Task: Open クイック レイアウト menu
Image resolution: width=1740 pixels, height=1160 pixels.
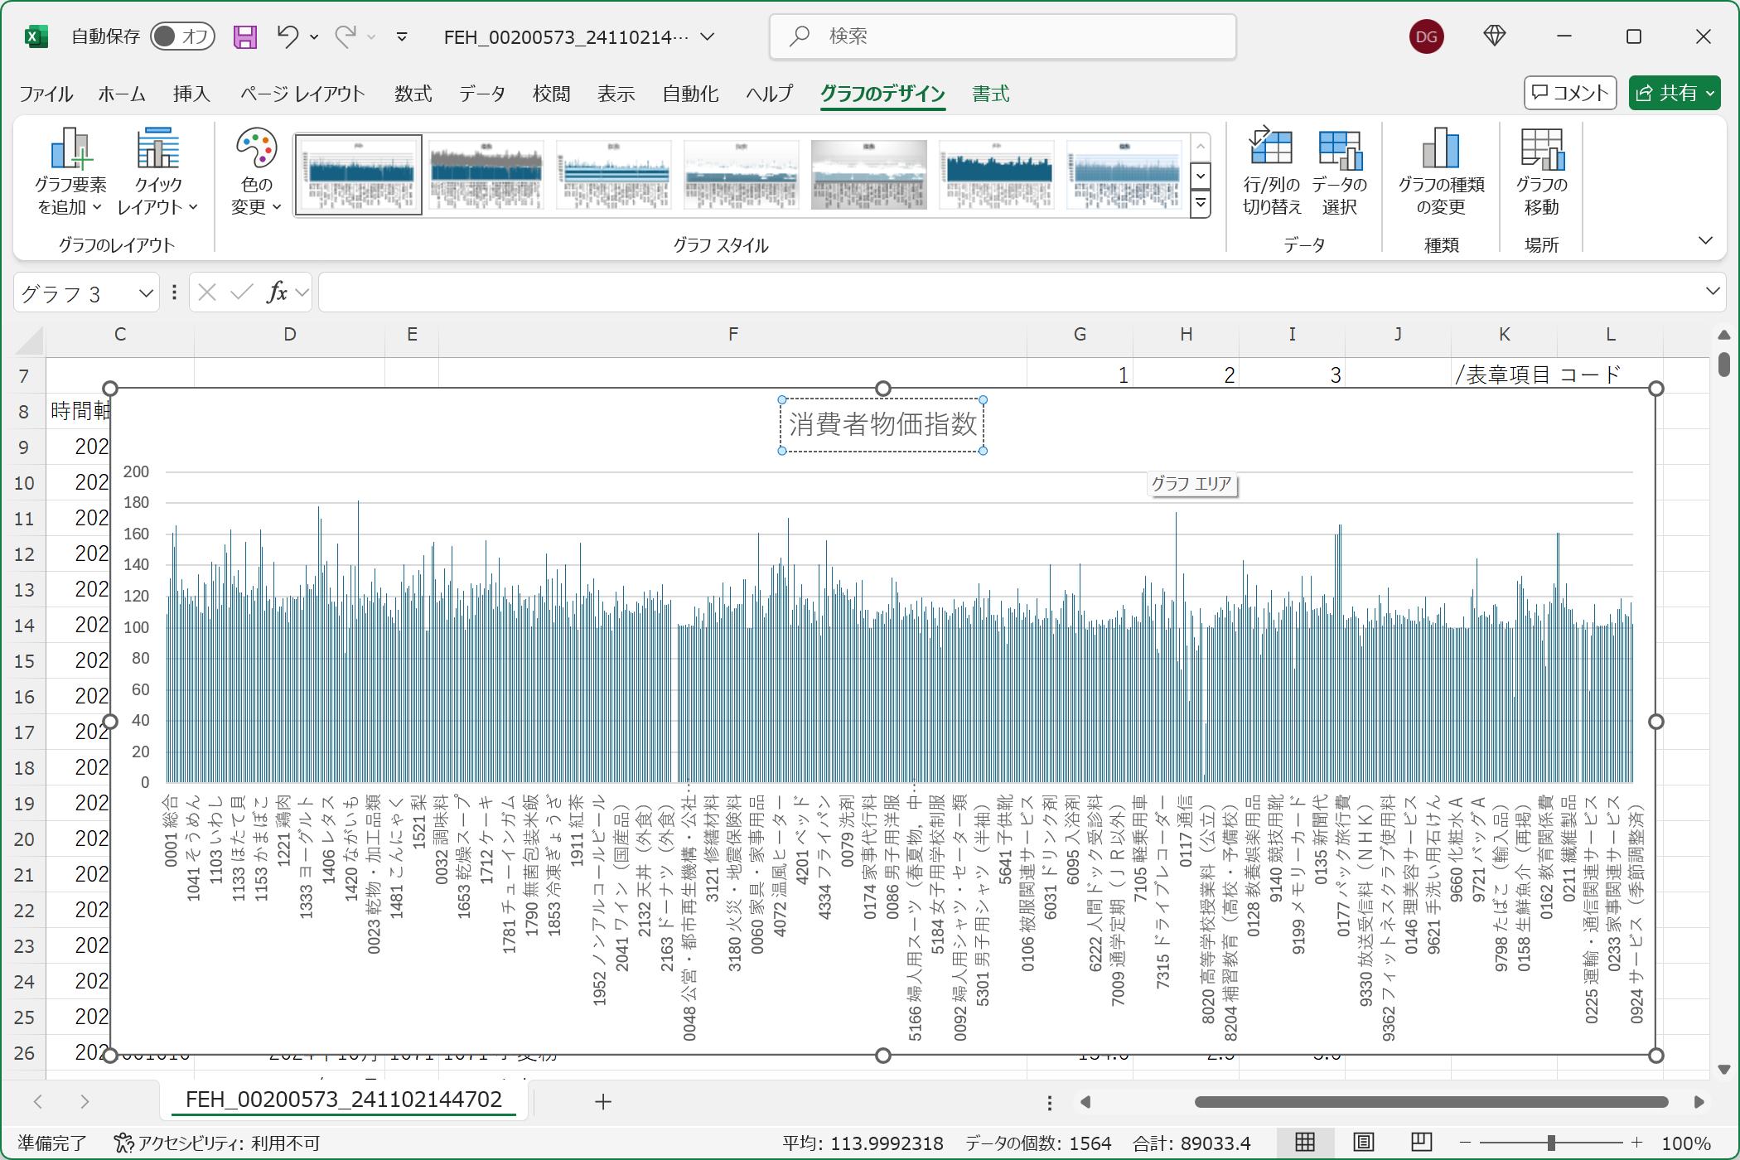Action: coord(157,172)
